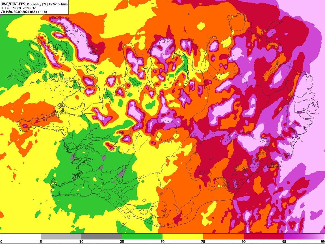This screenshot has width=325, height=244.
Task: Click the legend value label '75'
Action: tap(203, 241)
